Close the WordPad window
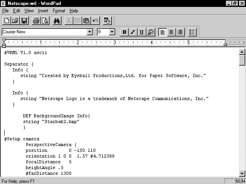 pyautogui.click(x=242, y=3)
